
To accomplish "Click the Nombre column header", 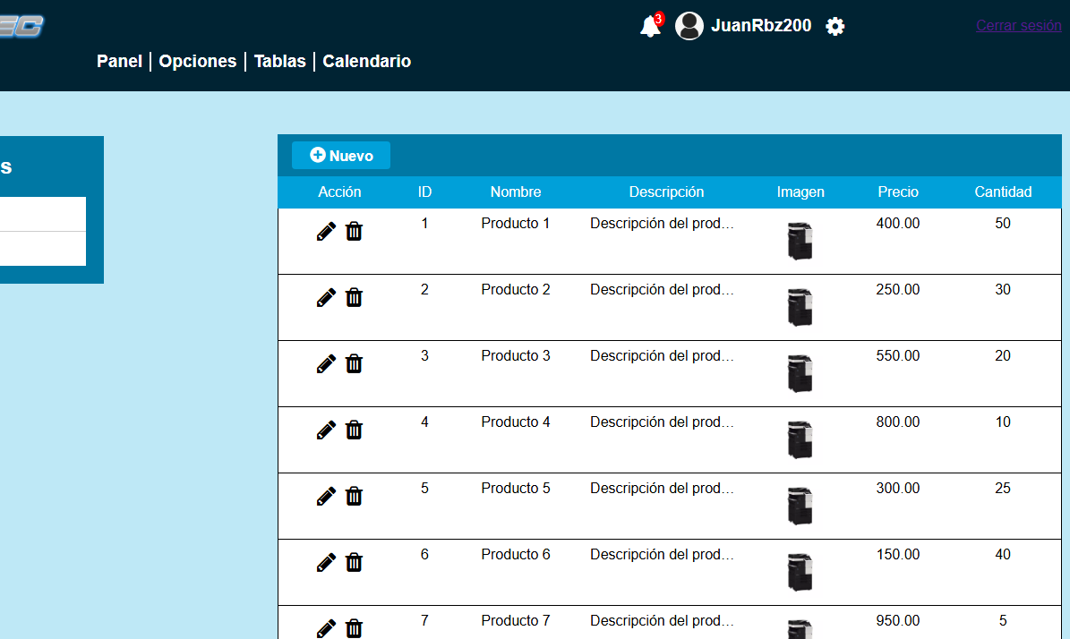I will coord(516,192).
